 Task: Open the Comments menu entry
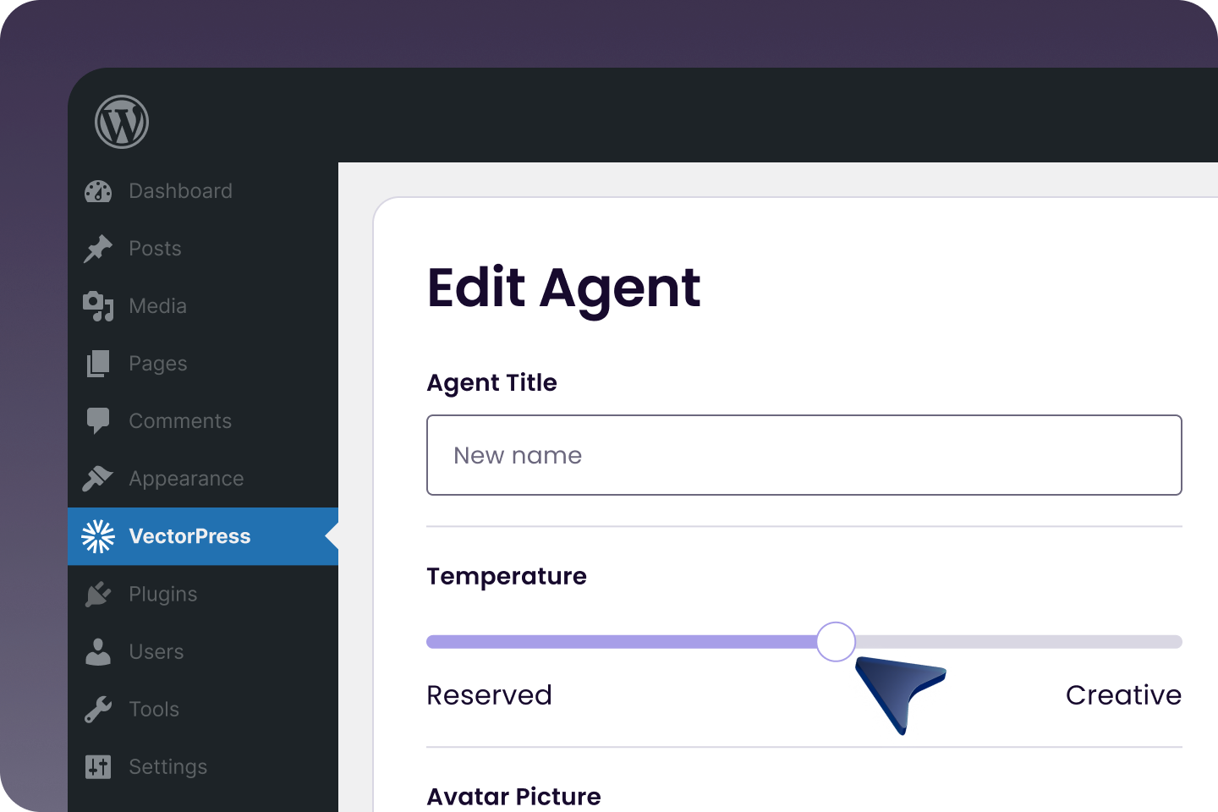203,421
